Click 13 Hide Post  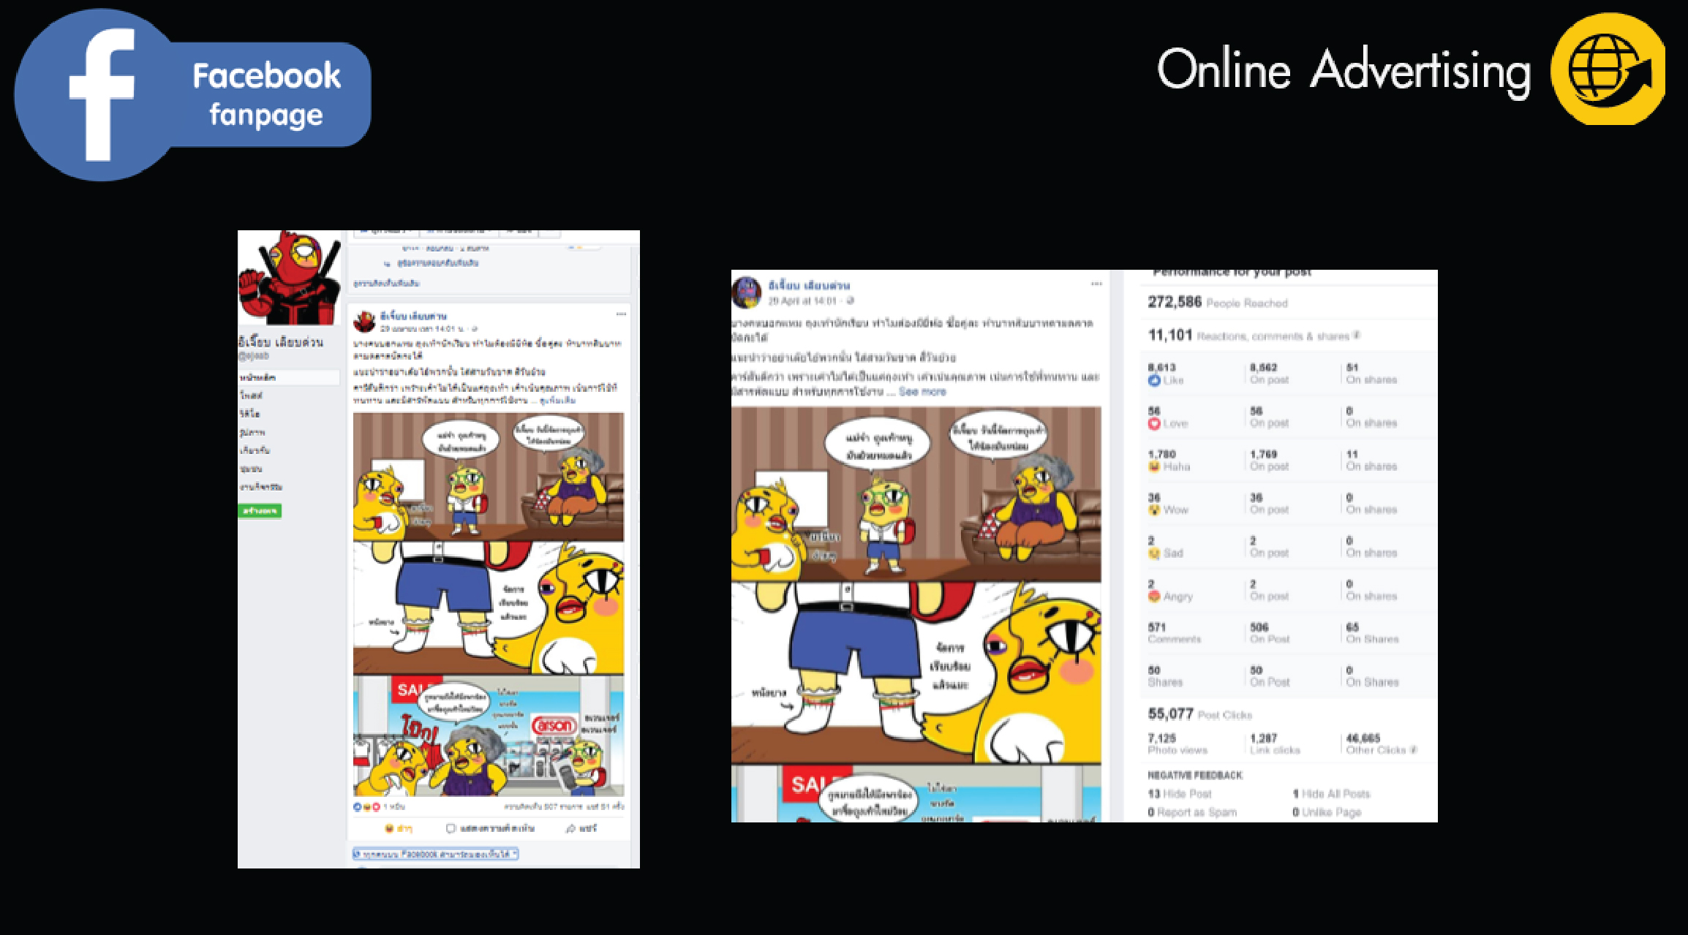1180,794
